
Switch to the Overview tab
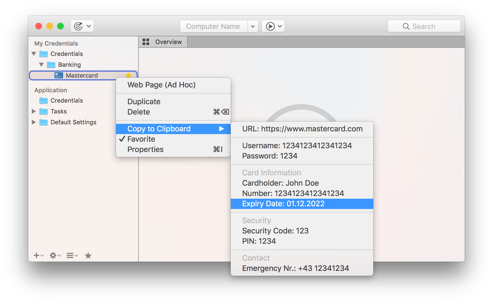163,42
